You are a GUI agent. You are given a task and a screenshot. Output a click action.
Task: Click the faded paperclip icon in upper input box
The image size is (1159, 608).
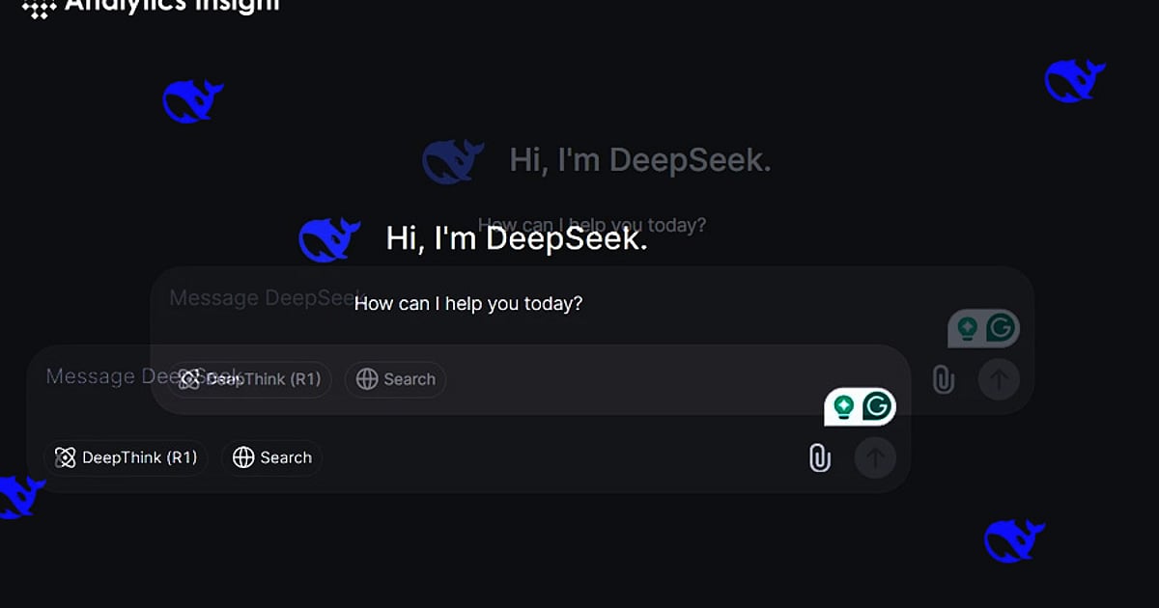click(x=944, y=379)
